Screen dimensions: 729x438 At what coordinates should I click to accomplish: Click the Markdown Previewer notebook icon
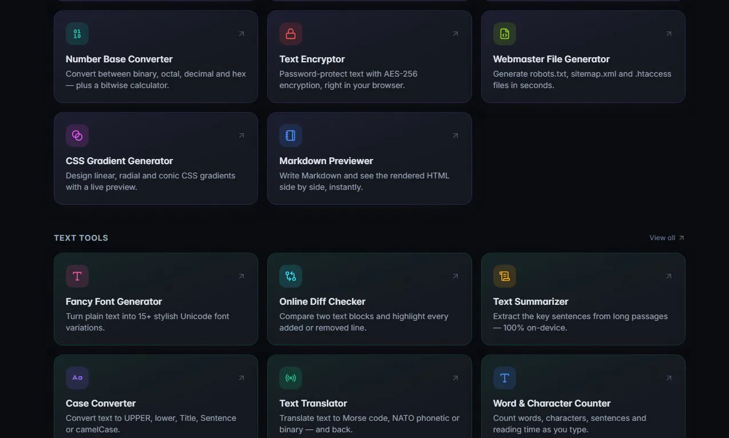291,136
